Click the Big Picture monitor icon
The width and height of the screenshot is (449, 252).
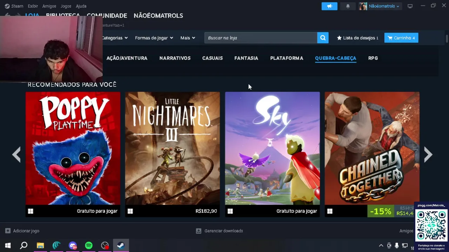(410, 6)
